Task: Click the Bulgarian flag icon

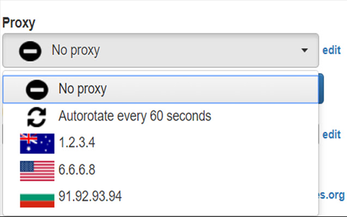Action: 37,200
